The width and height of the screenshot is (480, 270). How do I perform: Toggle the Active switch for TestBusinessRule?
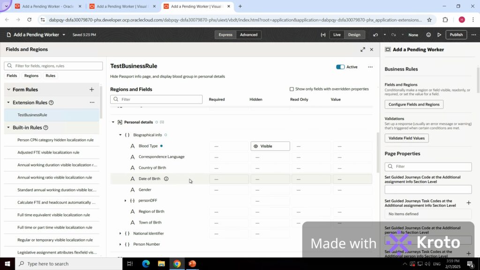point(340,67)
